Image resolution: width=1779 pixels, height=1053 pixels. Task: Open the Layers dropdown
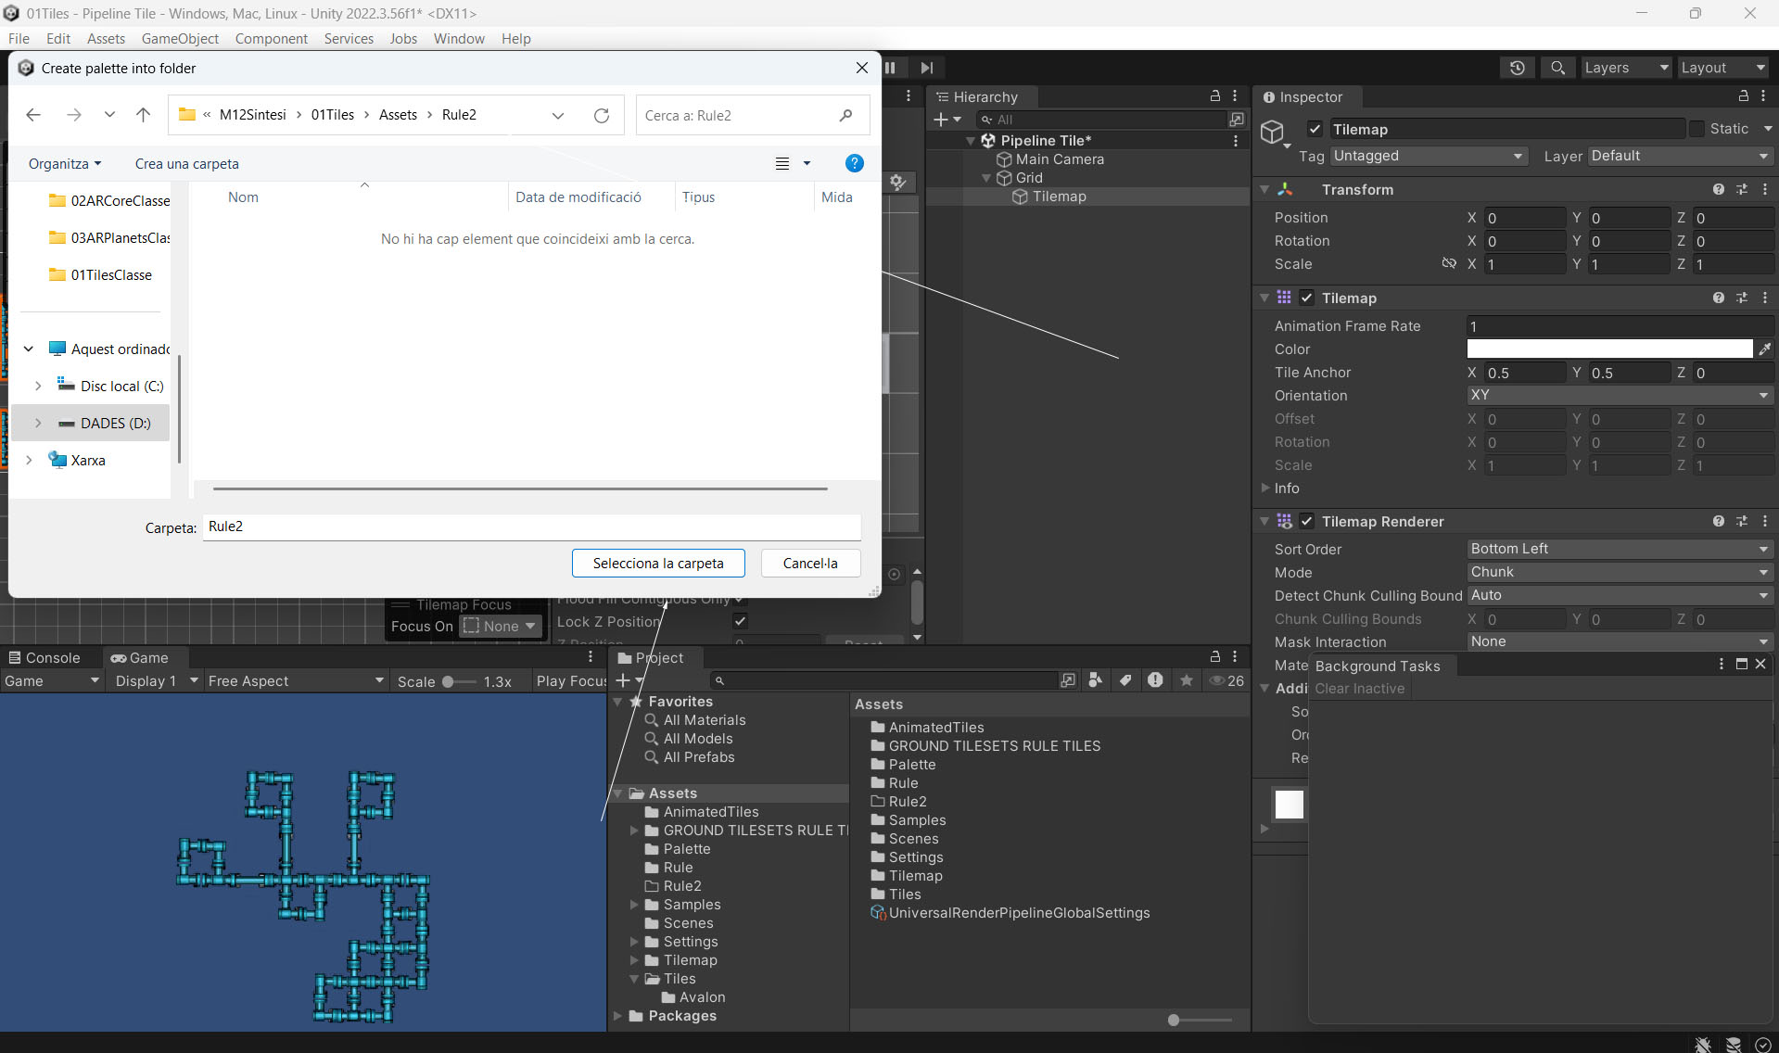1625,68
